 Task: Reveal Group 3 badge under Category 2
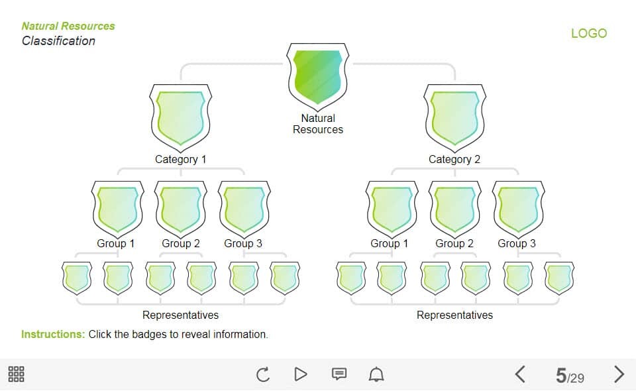(x=518, y=209)
